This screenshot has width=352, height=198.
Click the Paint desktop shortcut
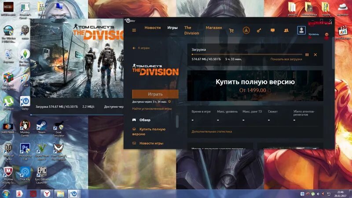(25, 80)
